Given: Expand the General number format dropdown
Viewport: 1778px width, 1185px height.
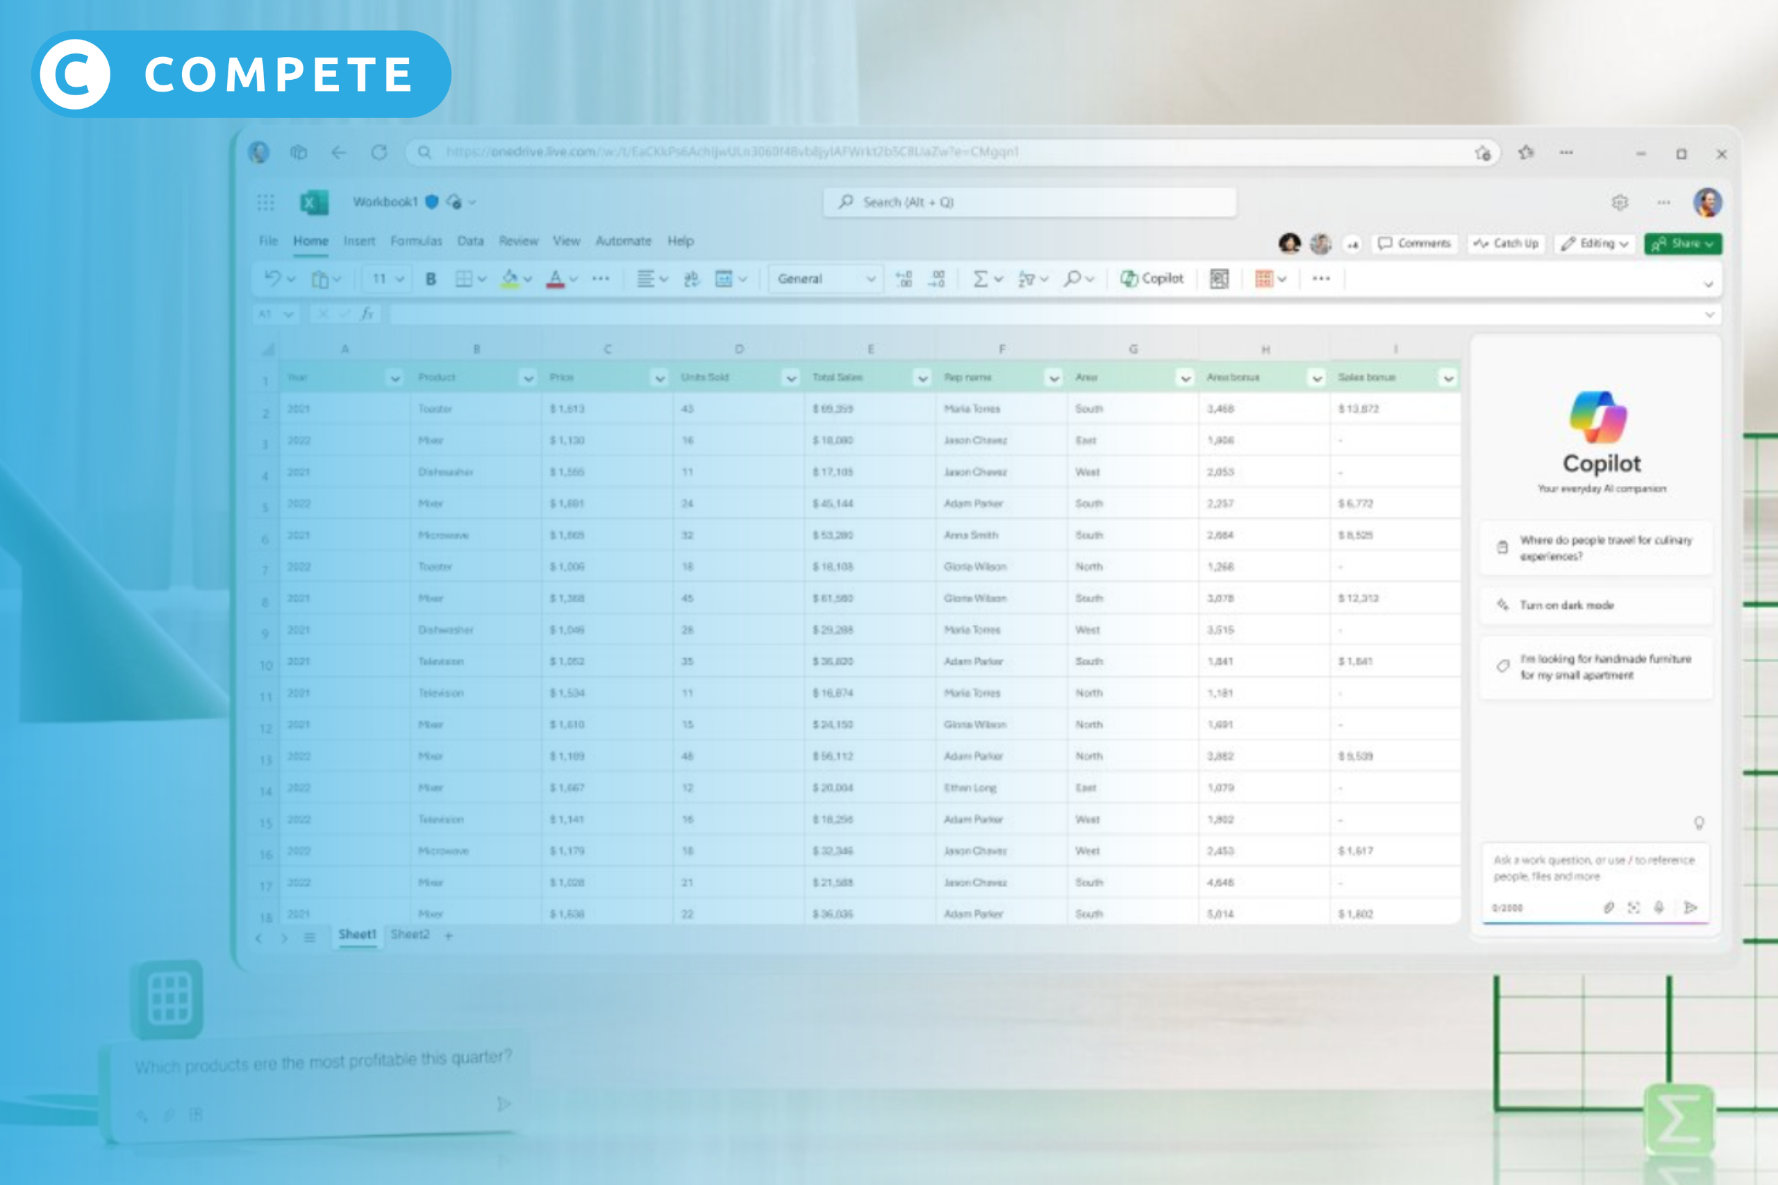Looking at the screenshot, I should pyautogui.click(x=870, y=278).
